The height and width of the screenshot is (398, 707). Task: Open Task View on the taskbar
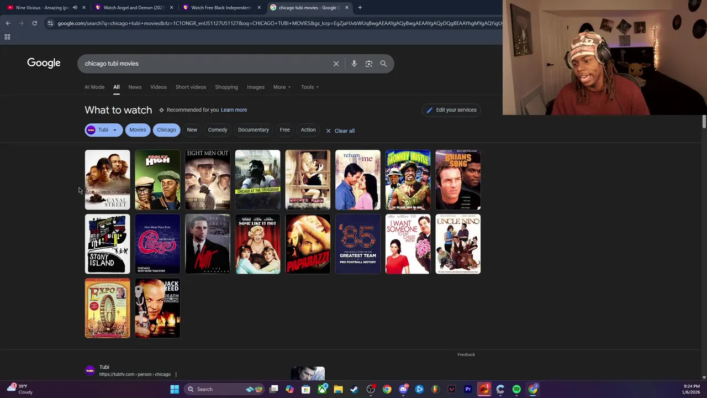(x=273, y=389)
